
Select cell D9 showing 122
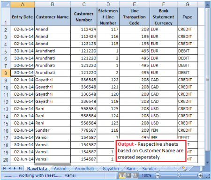click(108, 80)
